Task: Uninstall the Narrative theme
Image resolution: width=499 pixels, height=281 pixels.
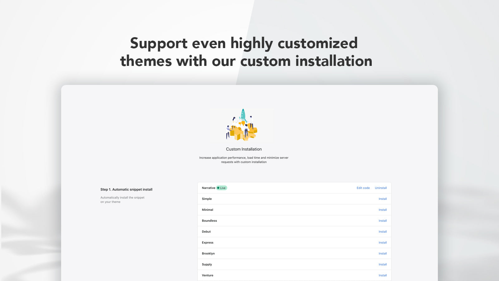Action: tap(381, 188)
